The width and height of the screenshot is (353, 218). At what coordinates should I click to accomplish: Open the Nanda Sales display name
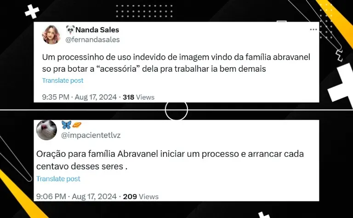point(97,30)
